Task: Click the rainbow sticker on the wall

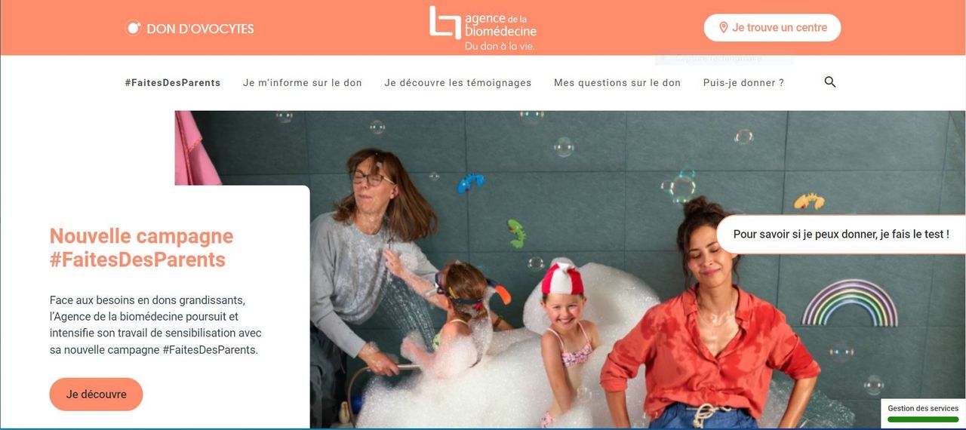Action: click(849, 303)
